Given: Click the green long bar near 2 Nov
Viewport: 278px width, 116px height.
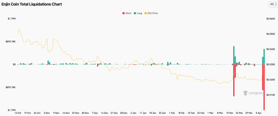Looking at the screenshot, I should (x=48, y=62).
